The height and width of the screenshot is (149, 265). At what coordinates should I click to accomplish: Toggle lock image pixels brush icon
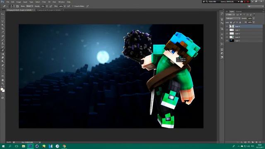(x=234, y=22)
